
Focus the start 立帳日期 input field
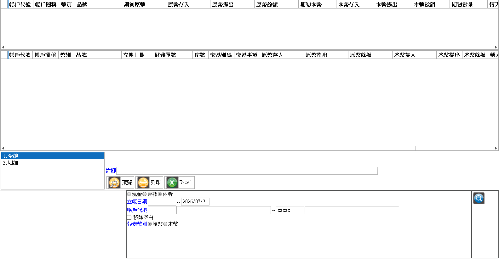click(162, 202)
